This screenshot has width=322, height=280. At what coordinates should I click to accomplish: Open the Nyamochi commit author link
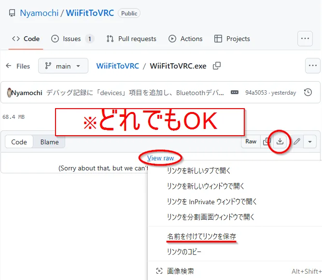tap(27, 93)
